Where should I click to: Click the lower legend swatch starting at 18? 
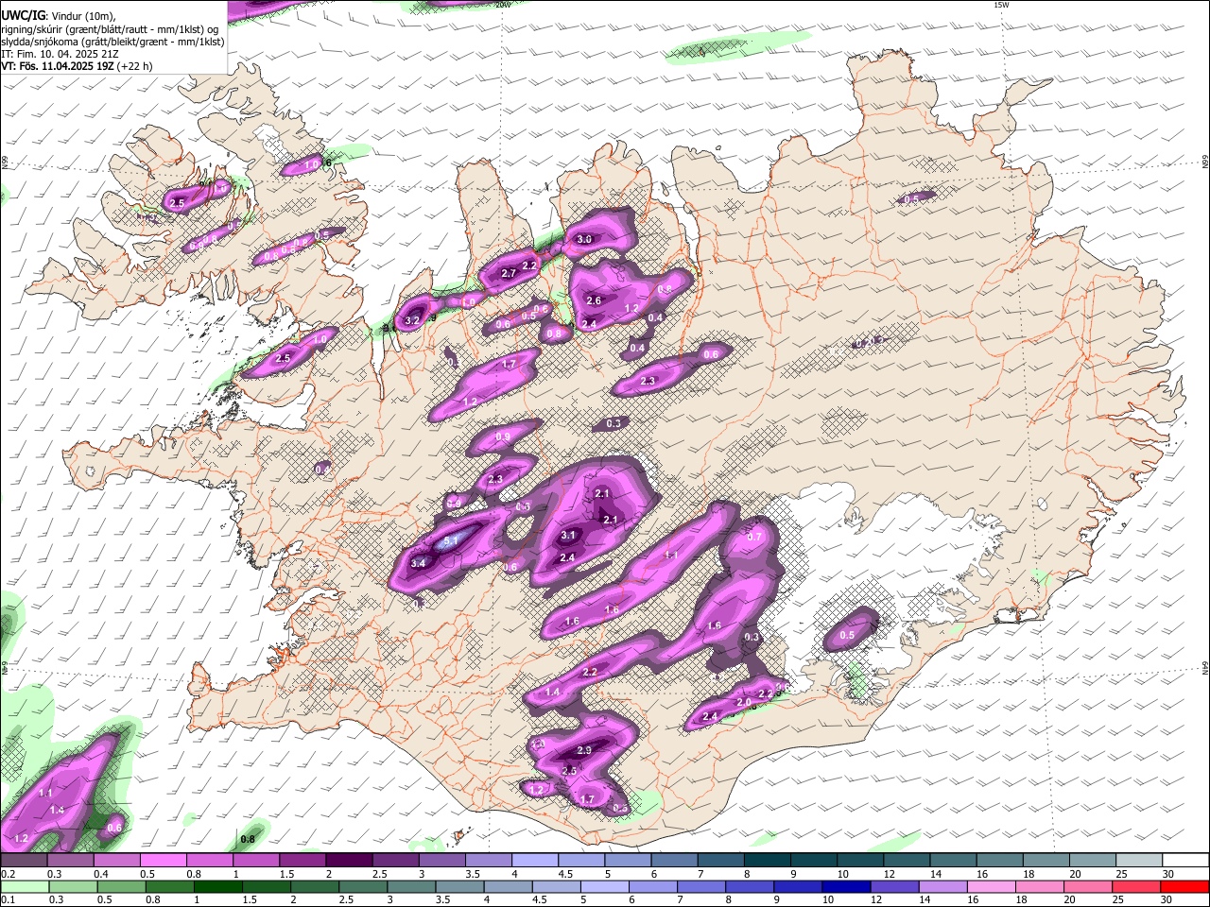click(x=1039, y=886)
